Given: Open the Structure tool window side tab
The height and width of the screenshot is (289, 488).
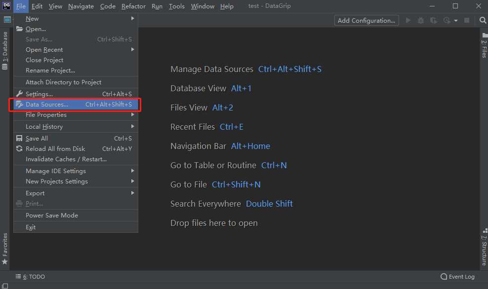Looking at the screenshot, I should click(484, 248).
